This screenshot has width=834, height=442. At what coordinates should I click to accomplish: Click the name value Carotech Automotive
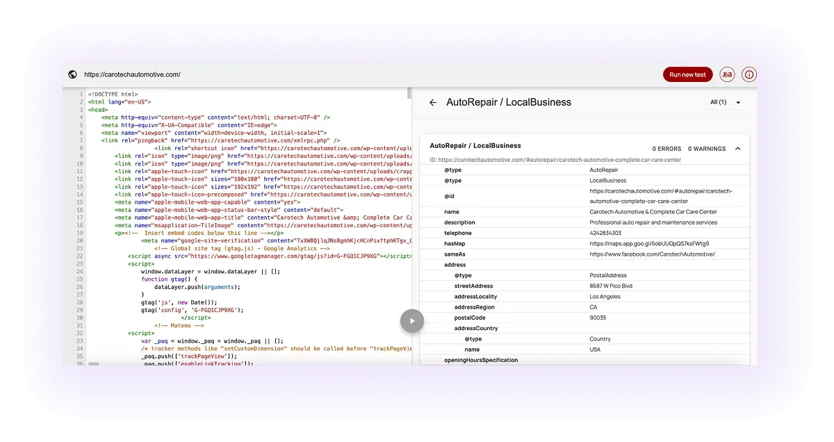tap(653, 212)
